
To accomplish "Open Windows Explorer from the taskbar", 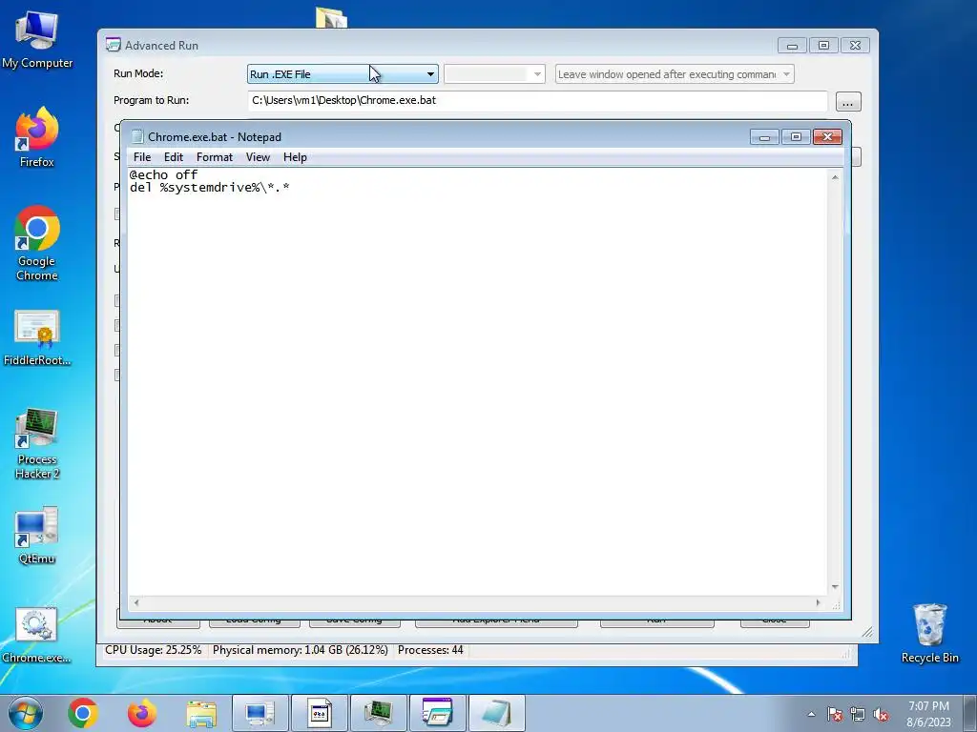I will pos(201,713).
